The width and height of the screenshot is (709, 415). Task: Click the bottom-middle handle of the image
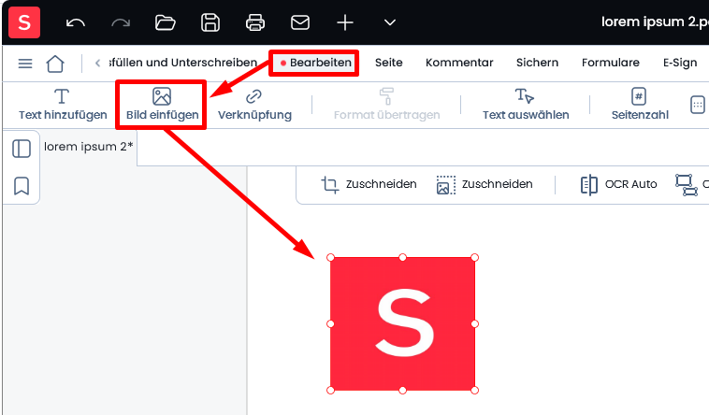(402, 390)
